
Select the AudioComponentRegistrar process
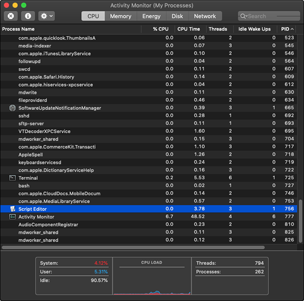(148, 224)
